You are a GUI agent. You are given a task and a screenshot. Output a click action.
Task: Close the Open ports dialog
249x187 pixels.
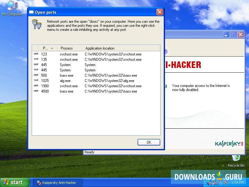coord(160,12)
